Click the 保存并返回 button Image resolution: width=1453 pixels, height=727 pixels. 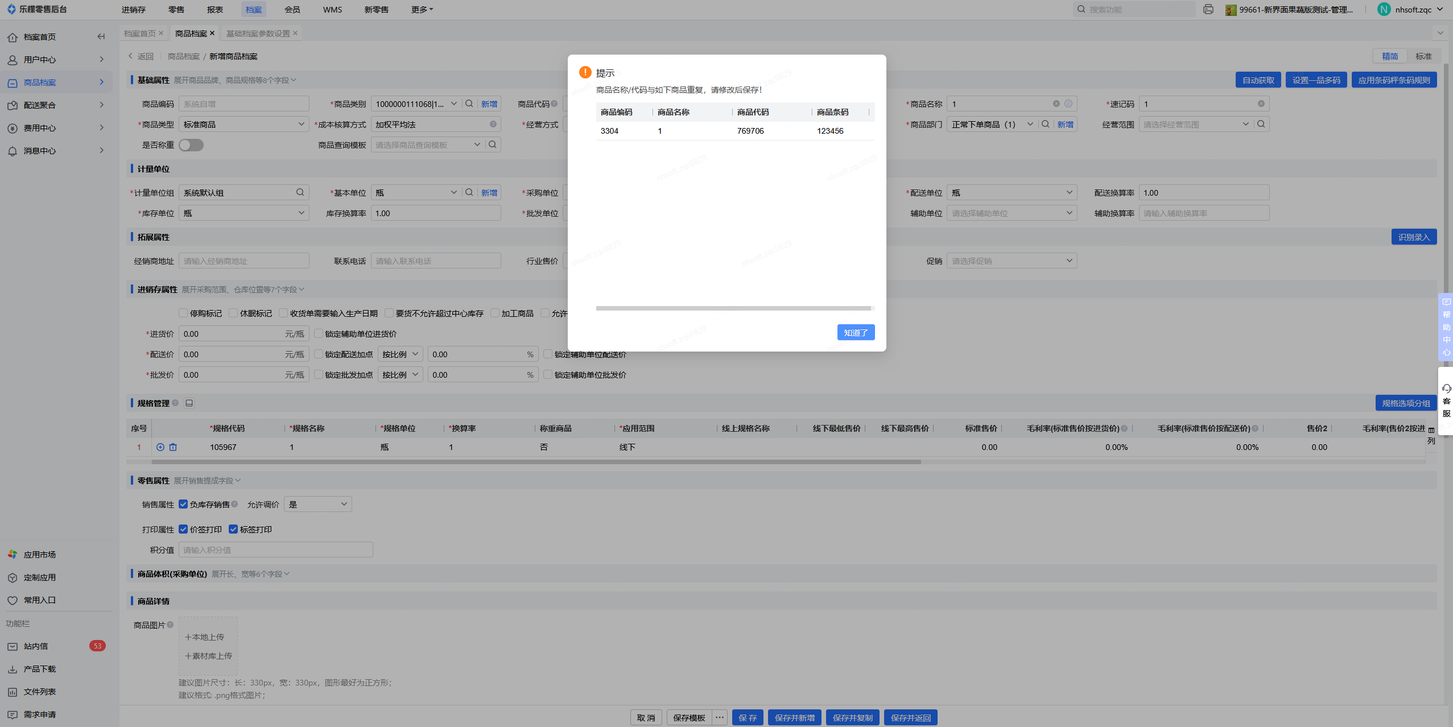(910, 718)
